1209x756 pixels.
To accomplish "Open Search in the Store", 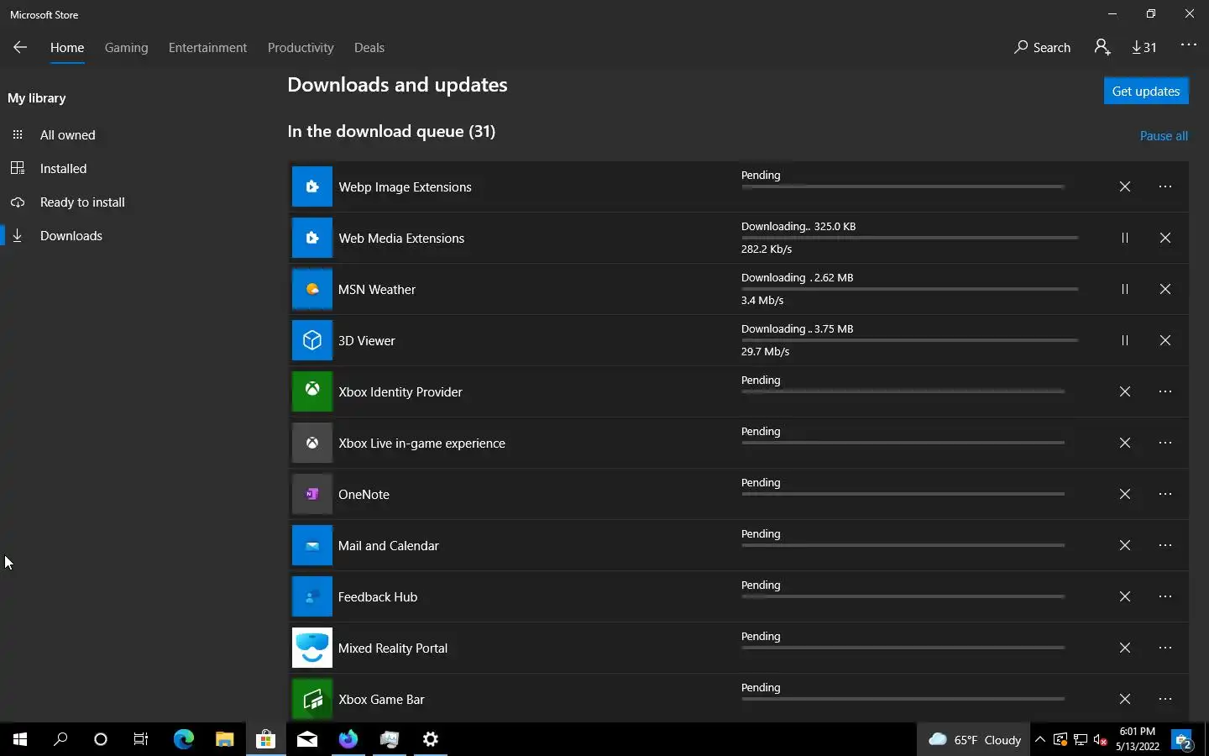I will point(1042,47).
